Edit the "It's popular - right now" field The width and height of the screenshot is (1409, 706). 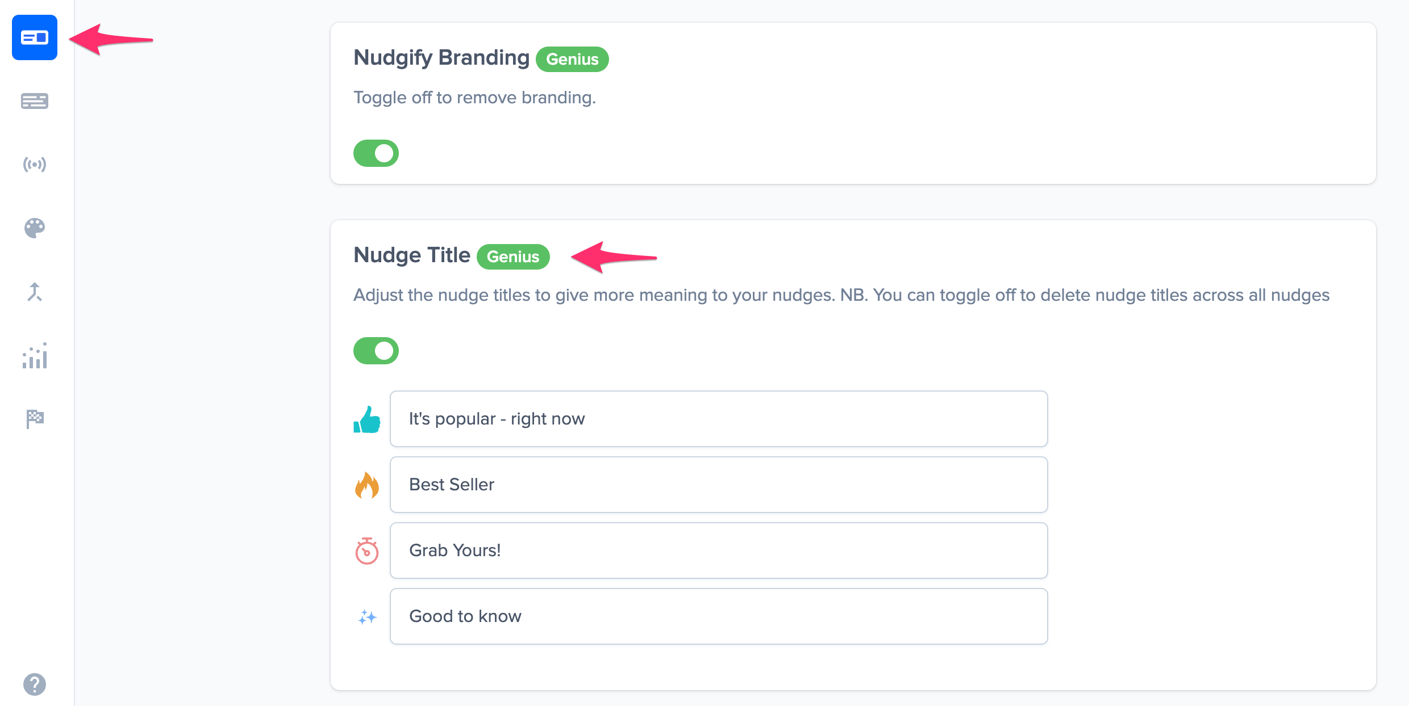[x=719, y=419]
